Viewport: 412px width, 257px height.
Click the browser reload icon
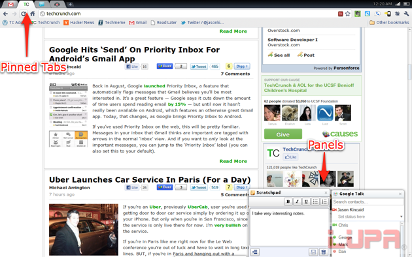24,14
